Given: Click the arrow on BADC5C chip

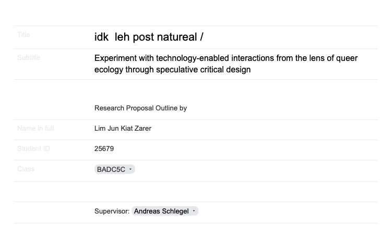Looking at the screenshot, I should (x=130, y=169).
